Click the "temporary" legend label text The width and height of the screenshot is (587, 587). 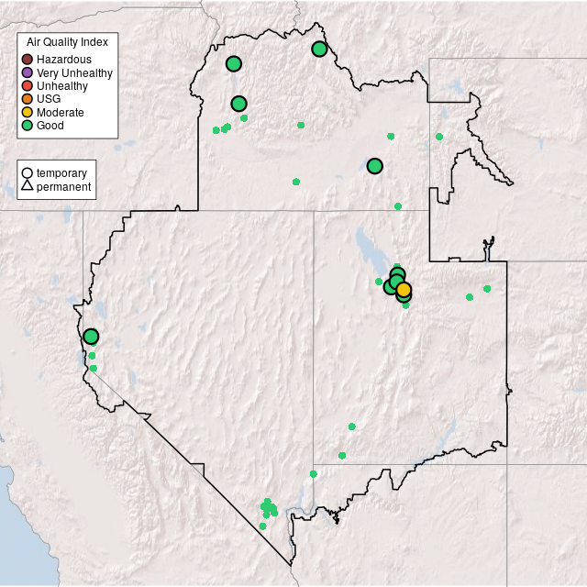(x=61, y=173)
